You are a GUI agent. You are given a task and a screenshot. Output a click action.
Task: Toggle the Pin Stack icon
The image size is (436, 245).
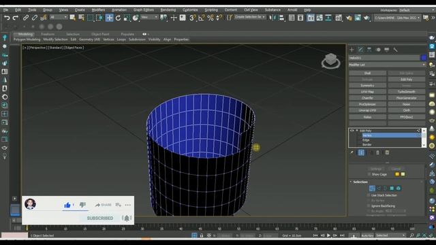pyautogui.click(x=352, y=152)
